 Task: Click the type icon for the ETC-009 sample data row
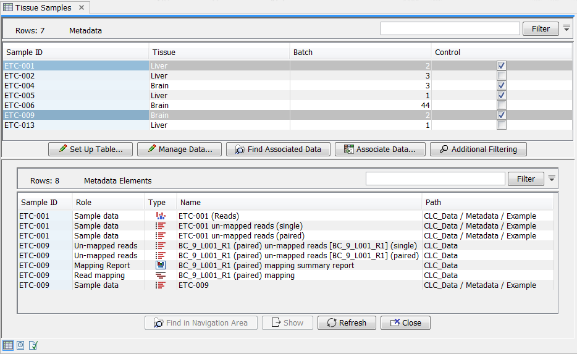(161, 285)
